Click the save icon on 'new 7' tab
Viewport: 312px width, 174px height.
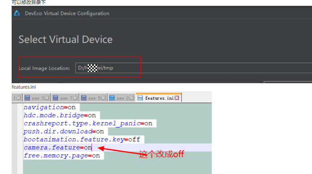click(x=56, y=98)
